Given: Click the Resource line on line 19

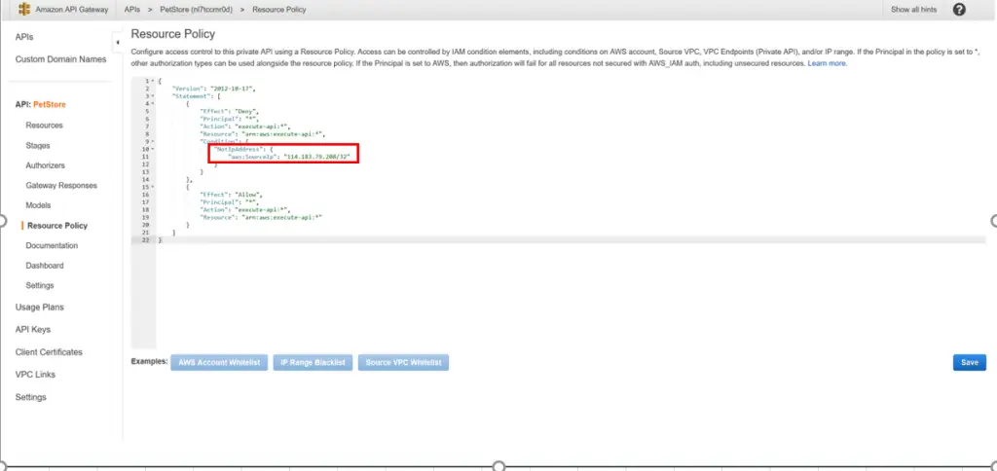Looking at the screenshot, I should (261, 217).
